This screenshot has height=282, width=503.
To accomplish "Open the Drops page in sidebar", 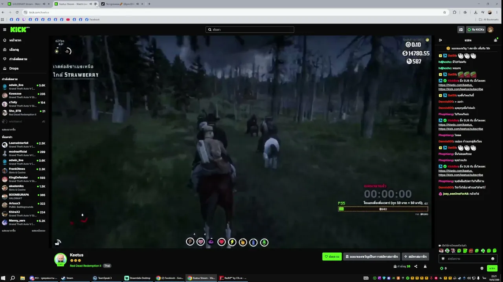I will (14, 69).
